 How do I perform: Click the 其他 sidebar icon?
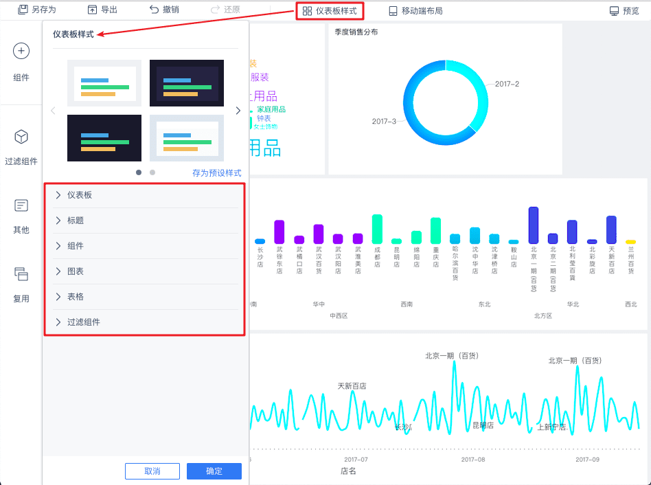21,205
